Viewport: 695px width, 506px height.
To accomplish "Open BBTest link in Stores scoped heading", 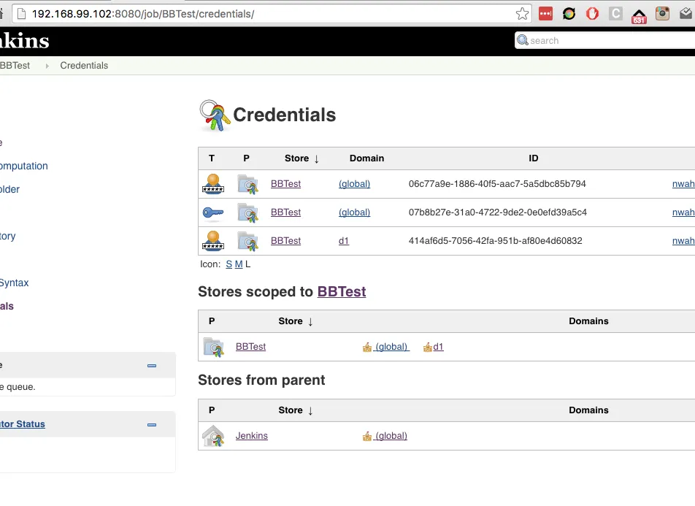I will pos(342,292).
